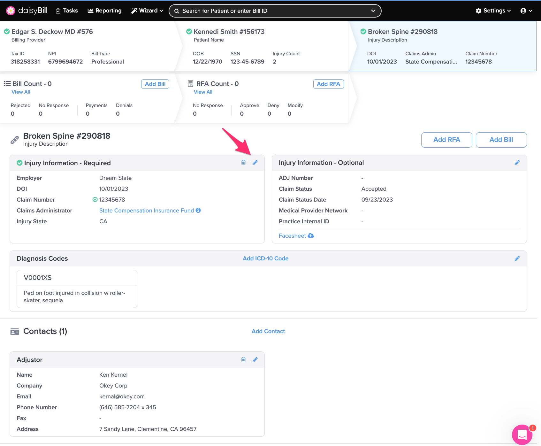Edit the required Injury Information pencil icon
The height and width of the screenshot is (446, 541).
click(255, 163)
